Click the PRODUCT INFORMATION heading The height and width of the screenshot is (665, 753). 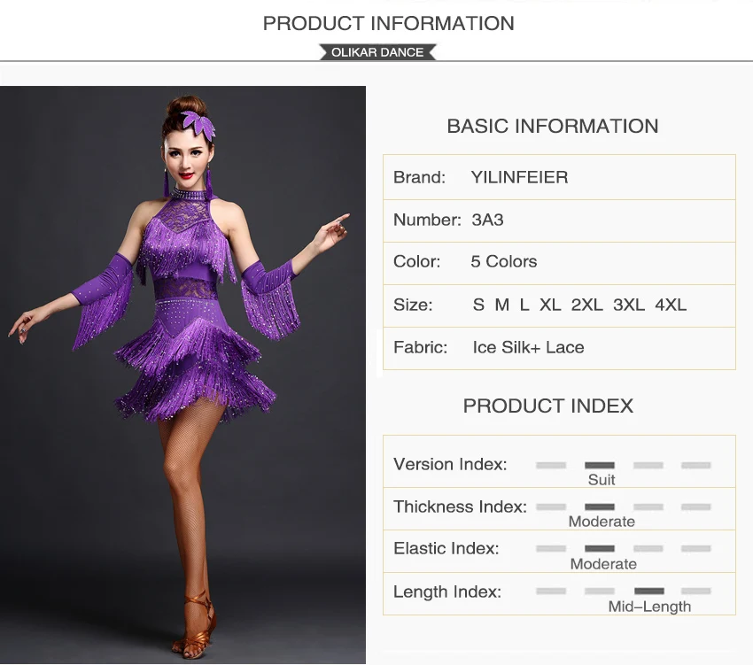(389, 24)
